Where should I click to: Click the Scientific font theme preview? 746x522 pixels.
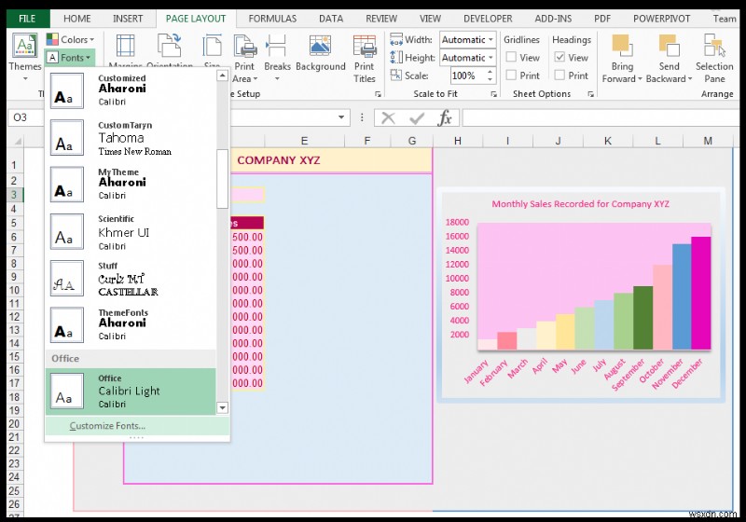pyautogui.click(x=67, y=231)
